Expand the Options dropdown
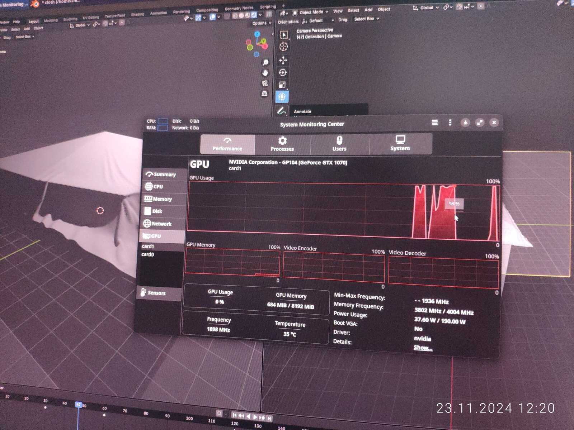574x430 pixels. pos(262,23)
